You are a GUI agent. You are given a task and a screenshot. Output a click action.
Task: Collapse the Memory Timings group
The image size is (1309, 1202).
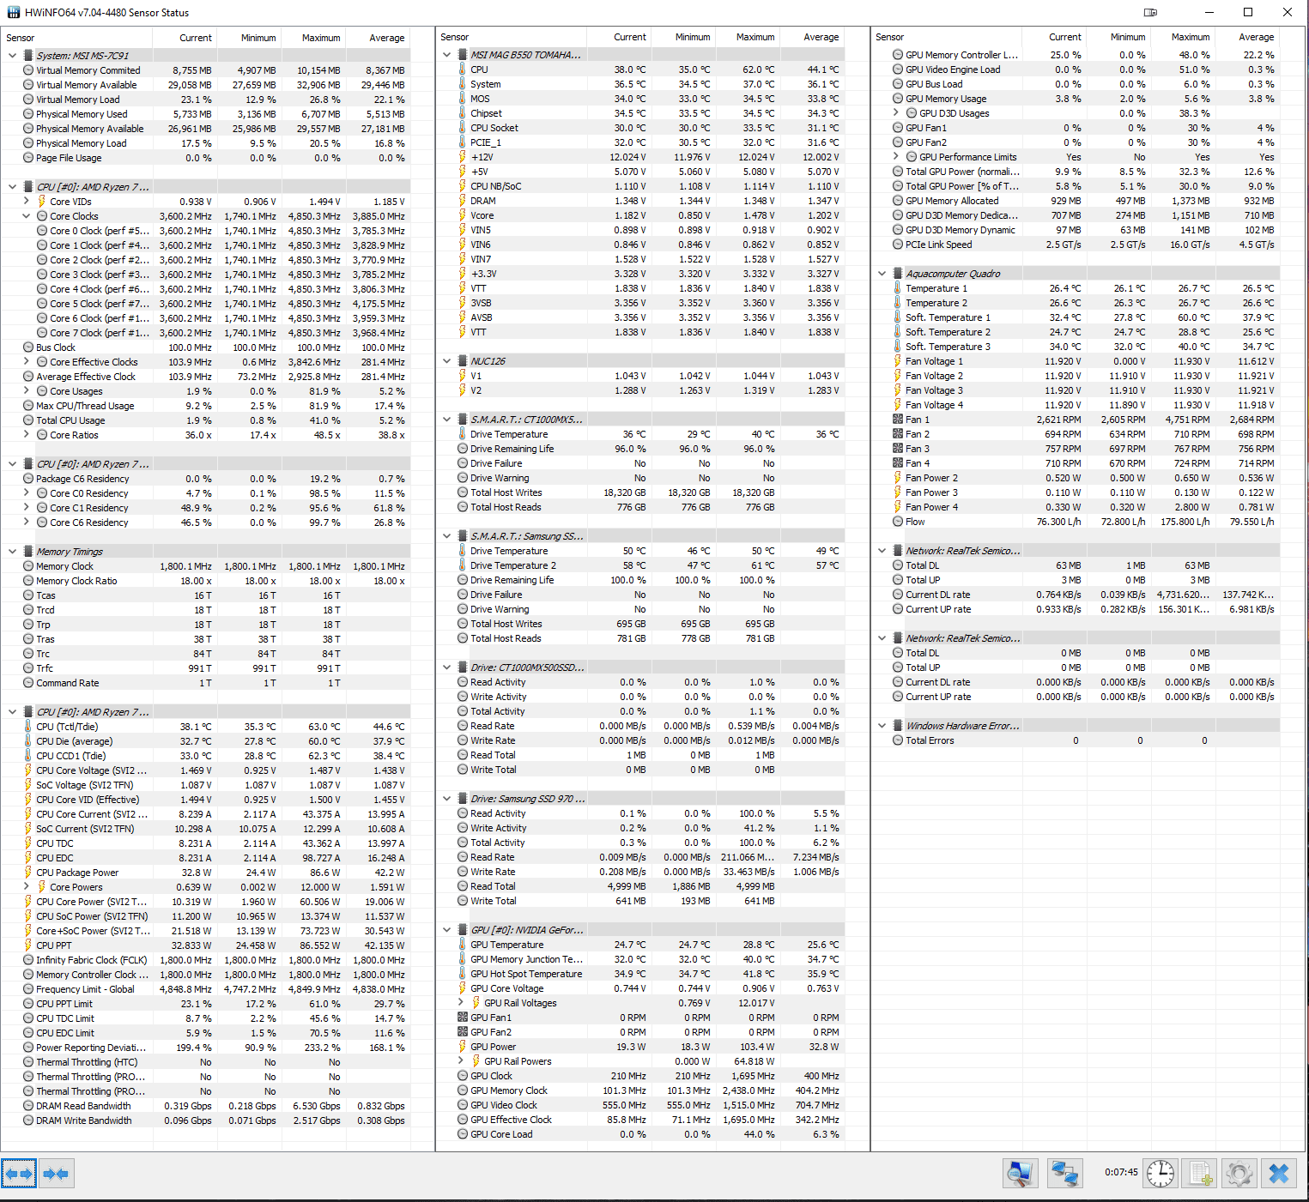coord(12,552)
